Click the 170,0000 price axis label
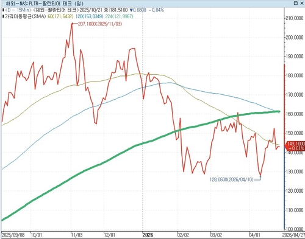305x239 pixels. [295, 95]
